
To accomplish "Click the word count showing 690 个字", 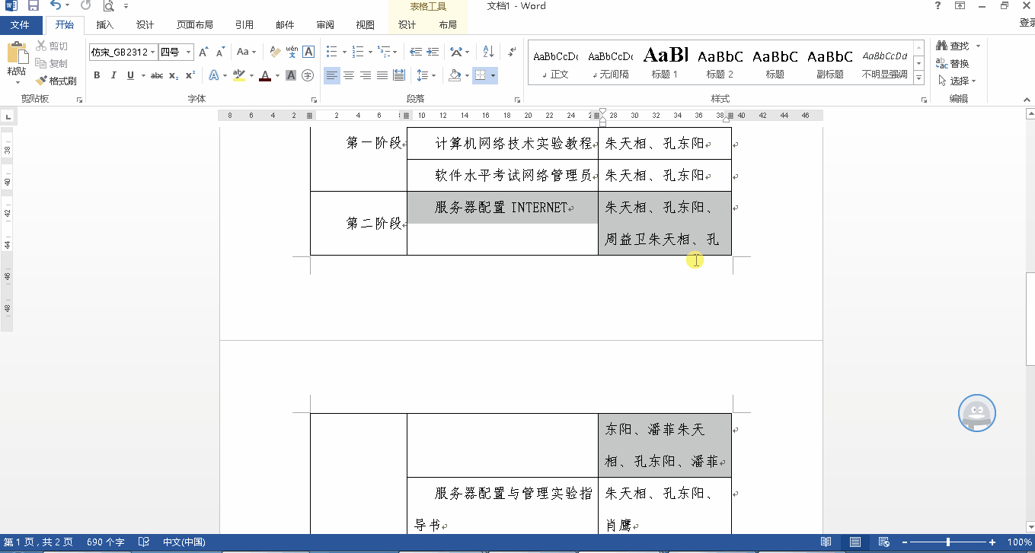I will click(106, 542).
